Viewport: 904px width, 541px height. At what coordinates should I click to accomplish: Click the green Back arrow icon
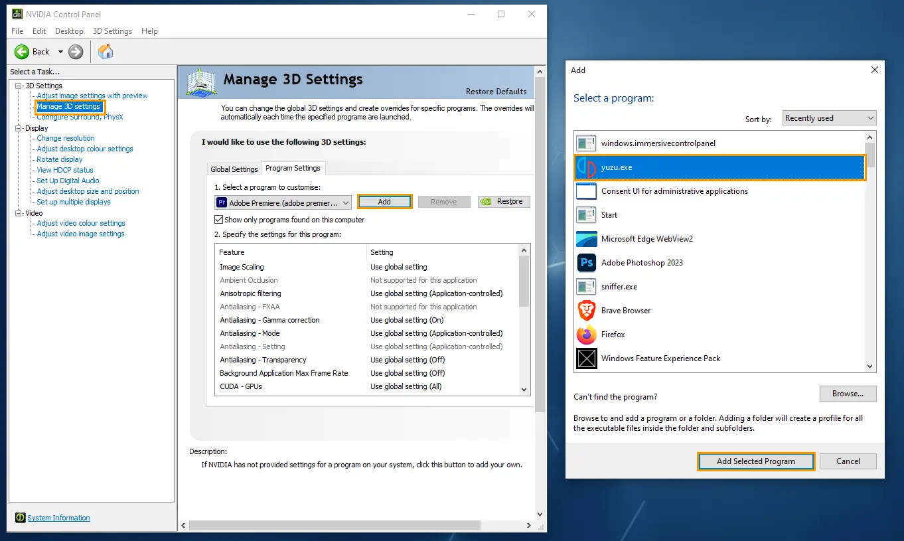[22, 52]
